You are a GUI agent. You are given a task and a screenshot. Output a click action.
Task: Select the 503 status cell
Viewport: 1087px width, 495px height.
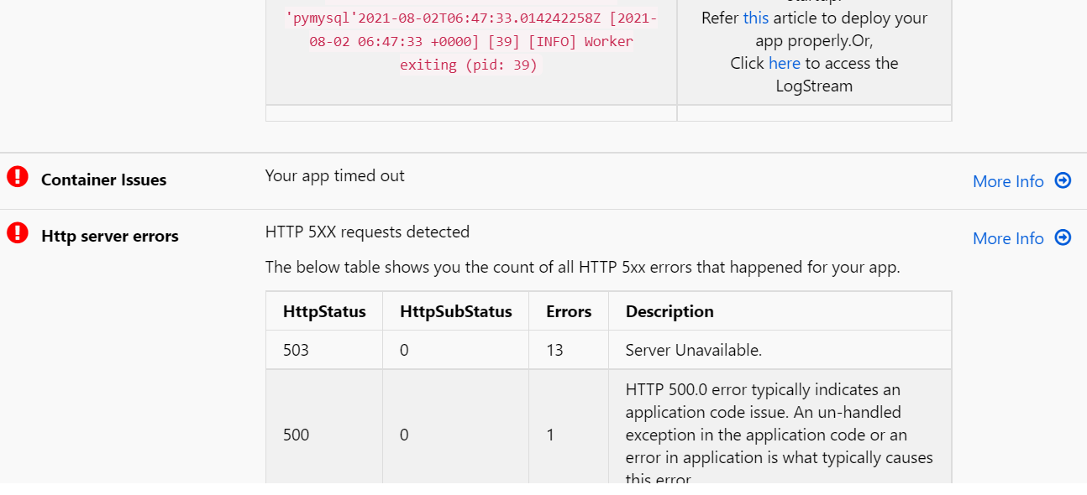[324, 350]
